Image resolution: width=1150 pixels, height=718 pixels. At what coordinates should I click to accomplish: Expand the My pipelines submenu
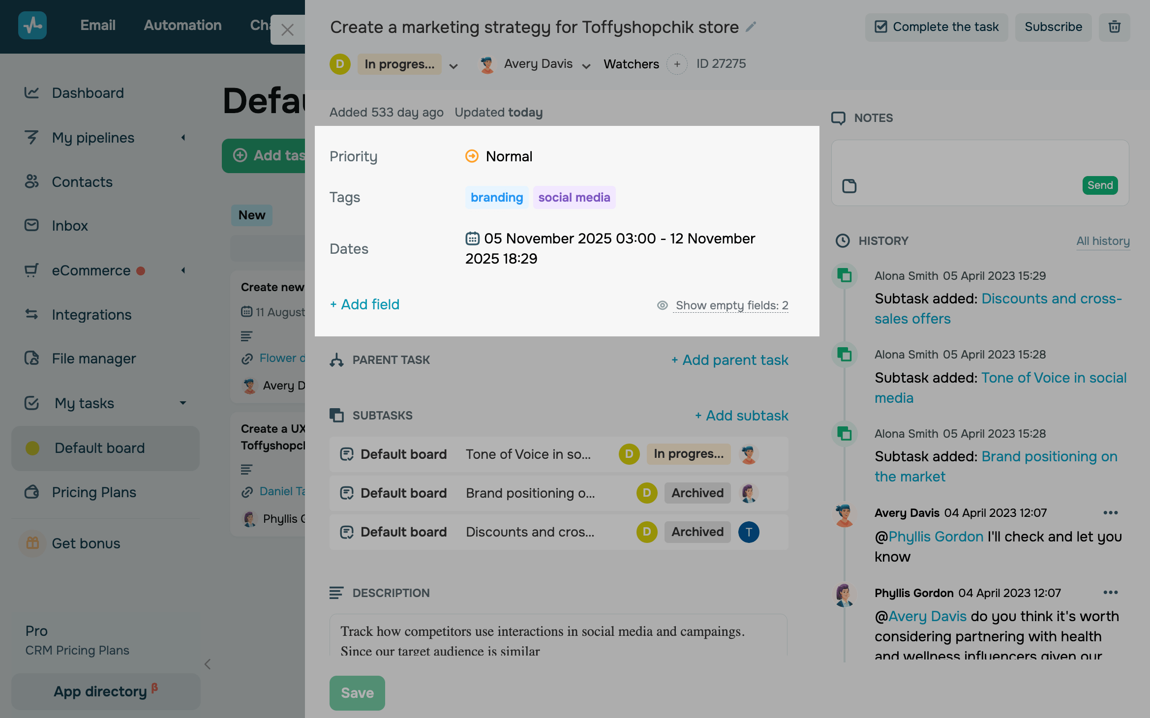coord(183,138)
